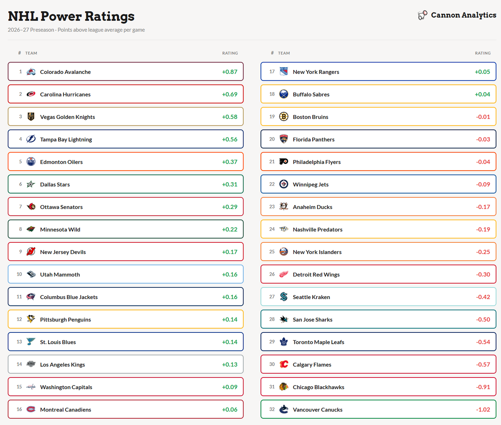Click the left column TEAM header
The image size is (501, 425).
coord(31,53)
